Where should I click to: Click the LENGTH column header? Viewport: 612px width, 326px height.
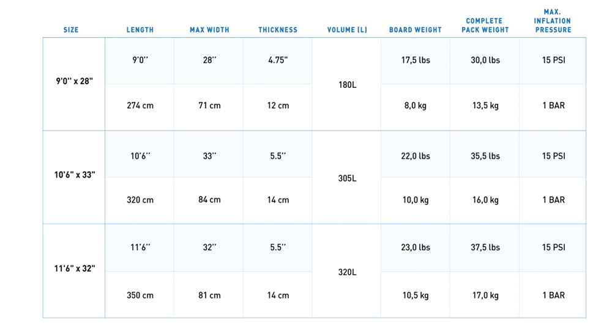tap(140, 30)
